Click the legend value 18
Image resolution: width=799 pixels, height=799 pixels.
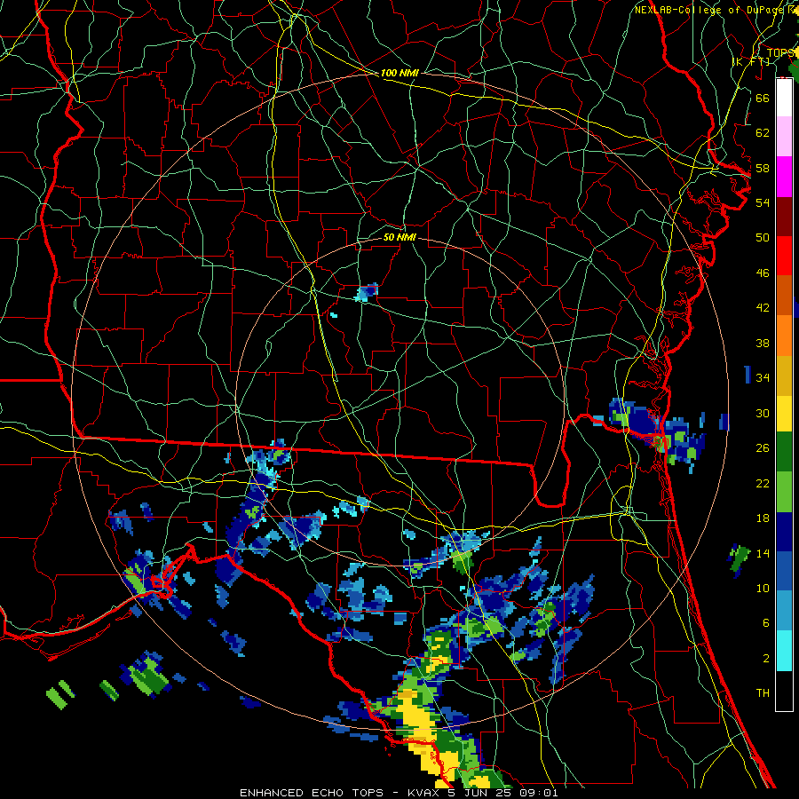[763, 518]
